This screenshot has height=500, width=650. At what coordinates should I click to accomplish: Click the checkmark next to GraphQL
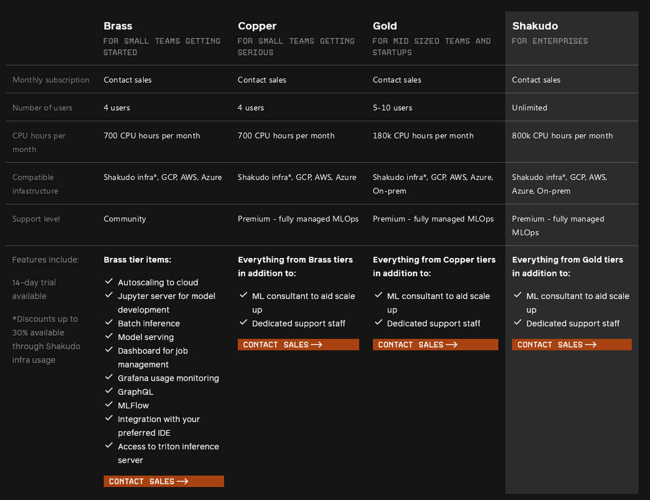click(x=109, y=391)
